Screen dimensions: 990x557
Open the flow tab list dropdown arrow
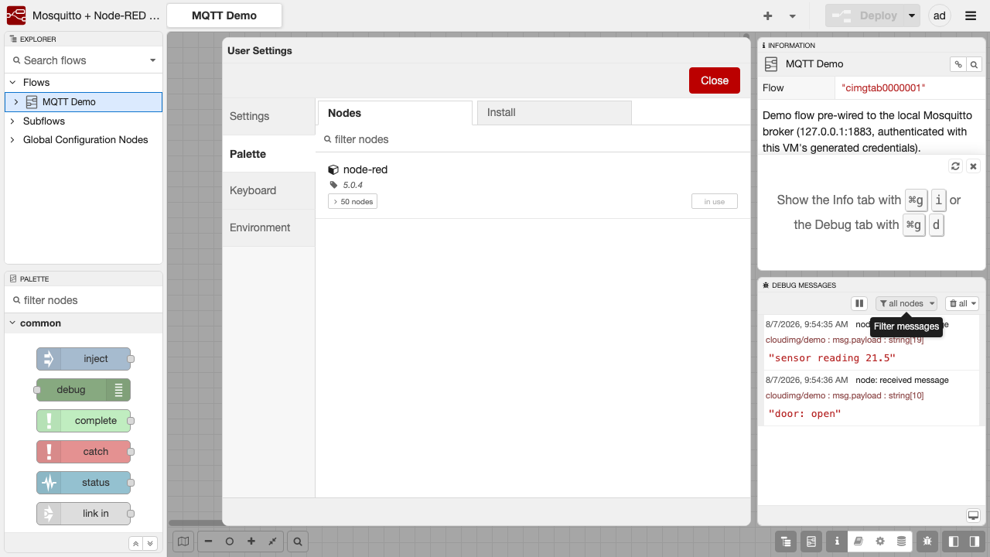coord(793,15)
